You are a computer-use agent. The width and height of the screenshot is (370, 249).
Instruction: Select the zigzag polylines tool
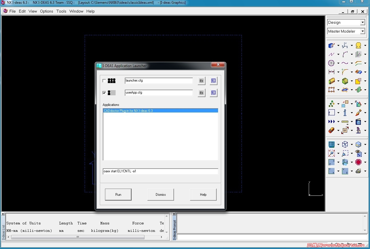[x=331, y=54]
